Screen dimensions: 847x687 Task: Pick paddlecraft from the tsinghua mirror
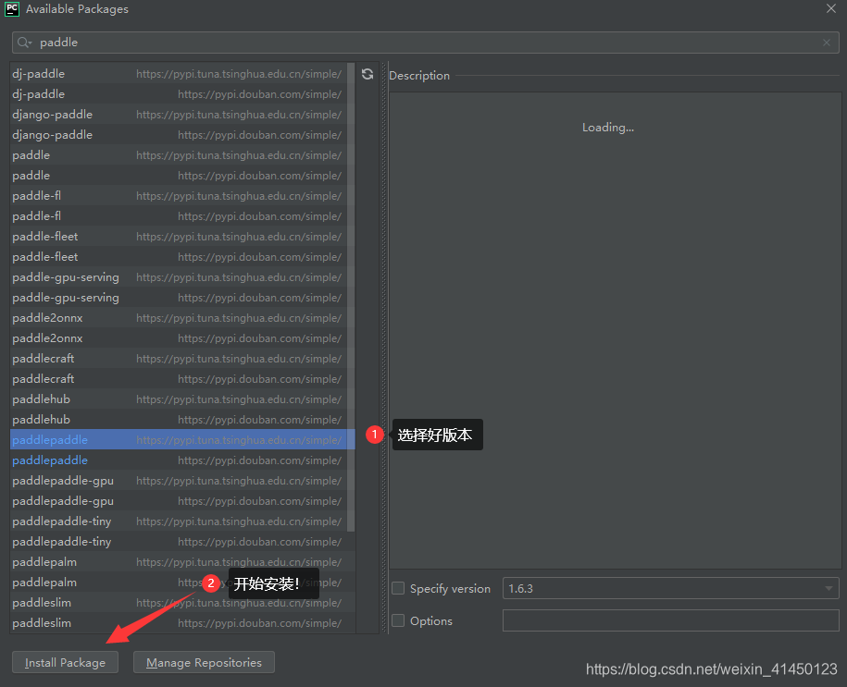[x=179, y=359]
